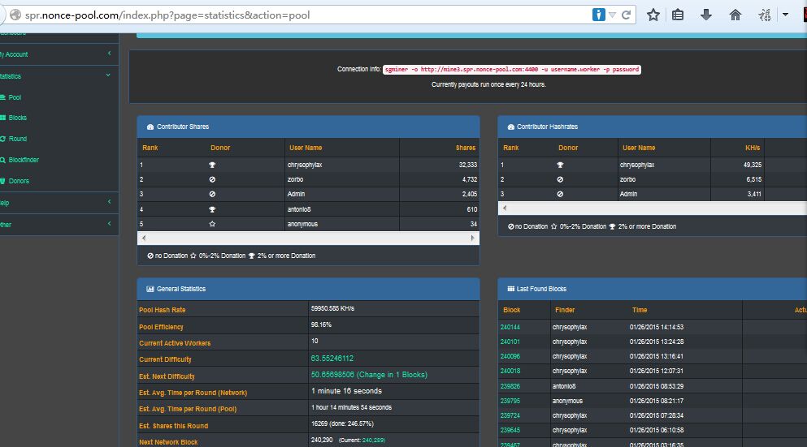Screen dimensions: 807x447
Task: Open the bookmarks list icon
Action: 678,15
